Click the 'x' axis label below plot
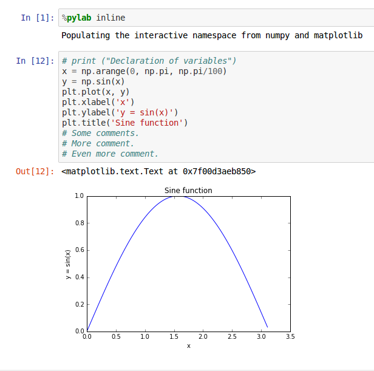 click(189, 346)
